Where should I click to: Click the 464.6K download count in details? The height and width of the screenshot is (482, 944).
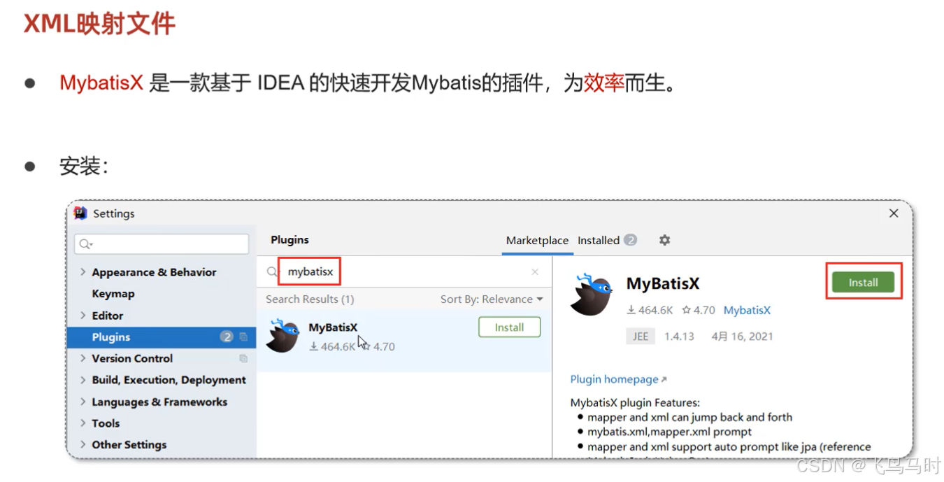pos(650,310)
